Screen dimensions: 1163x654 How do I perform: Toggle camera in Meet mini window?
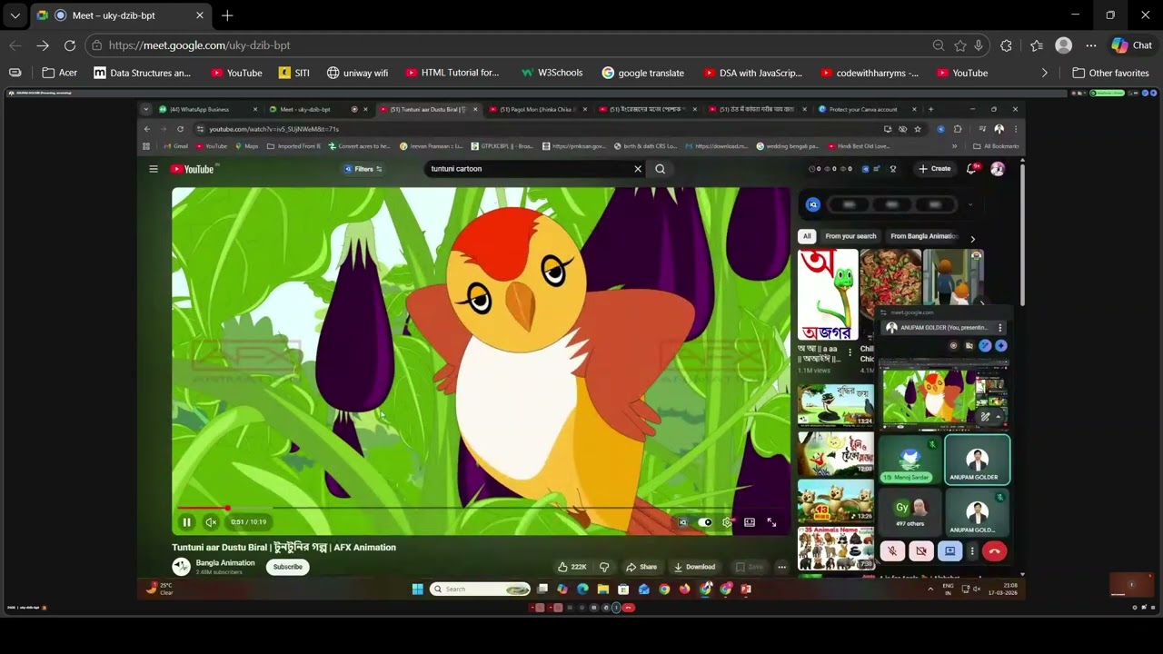coord(921,551)
